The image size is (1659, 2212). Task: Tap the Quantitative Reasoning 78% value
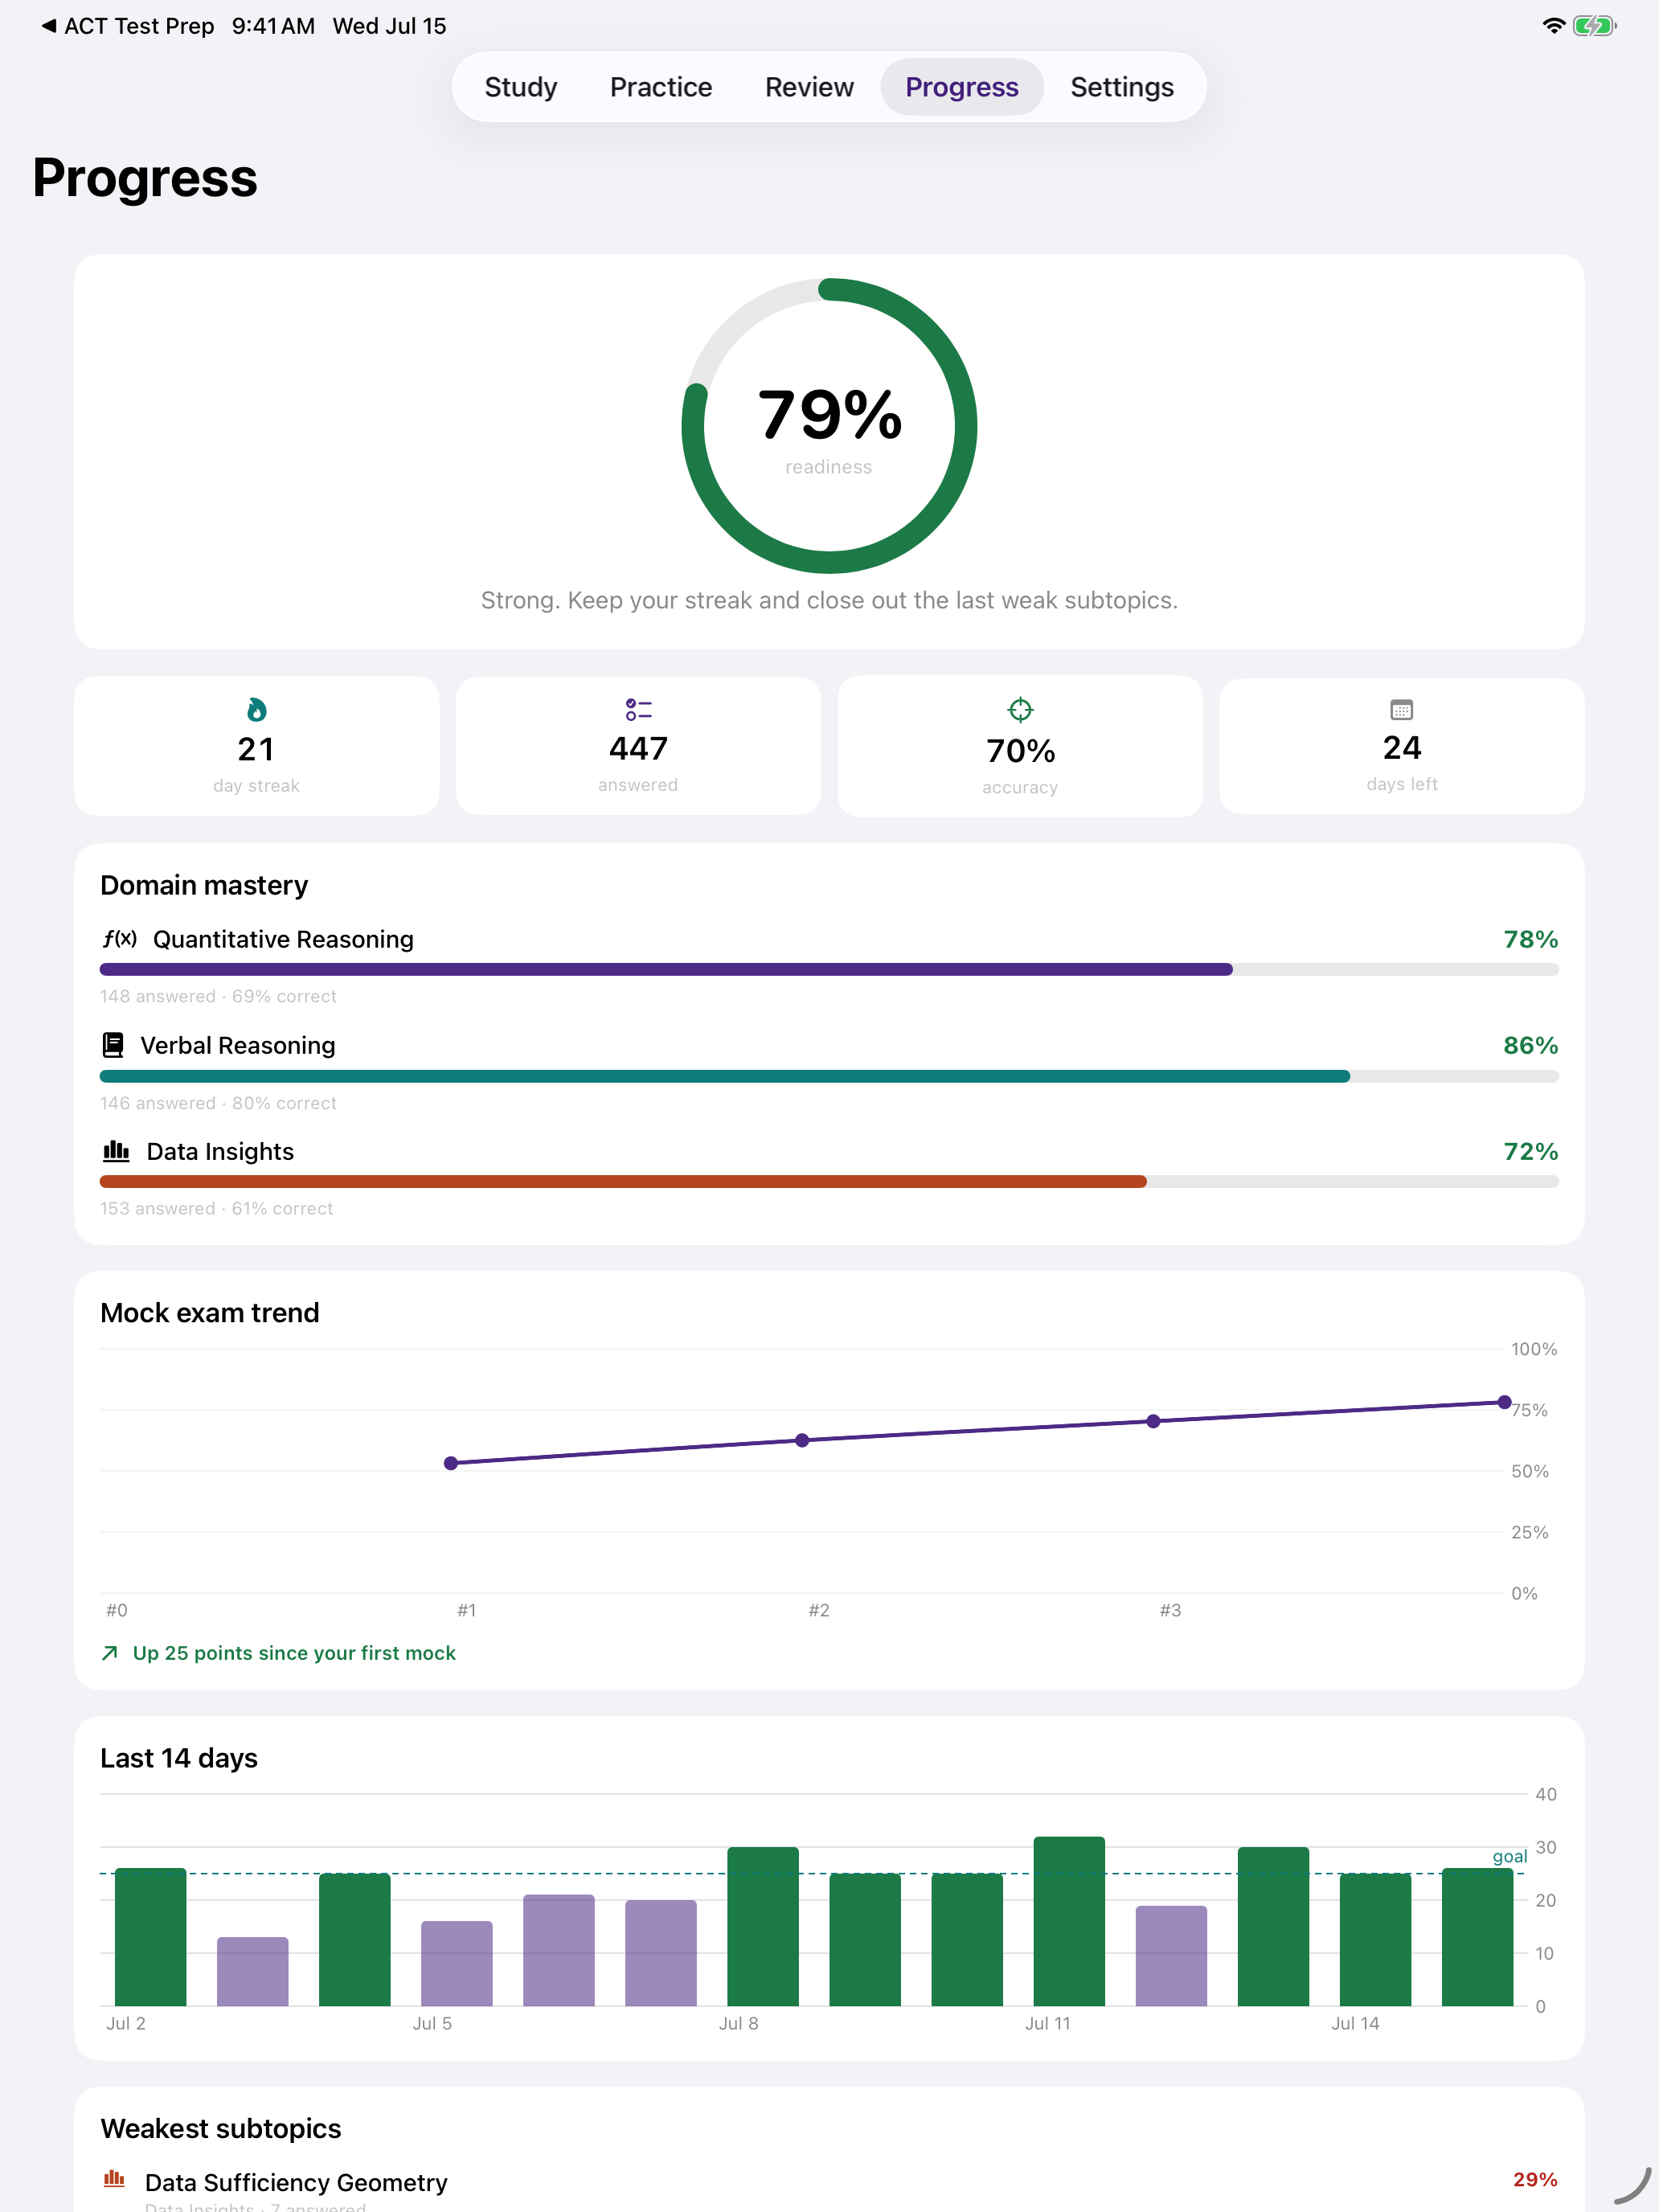tap(1531, 939)
